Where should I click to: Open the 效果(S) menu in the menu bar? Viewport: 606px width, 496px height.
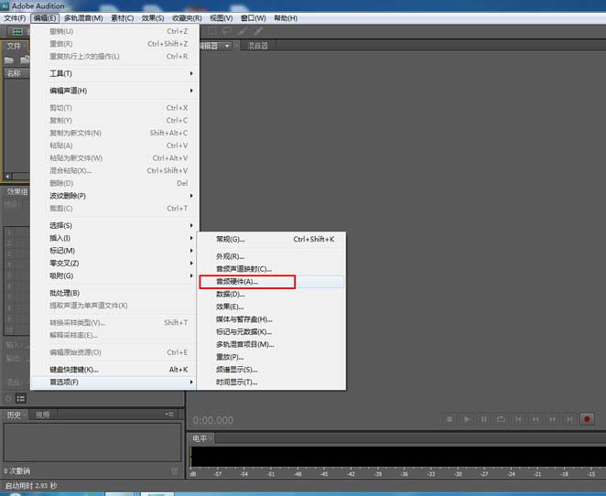click(153, 18)
